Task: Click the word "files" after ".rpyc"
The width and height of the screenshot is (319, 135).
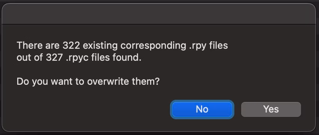Action: coord(100,58)
